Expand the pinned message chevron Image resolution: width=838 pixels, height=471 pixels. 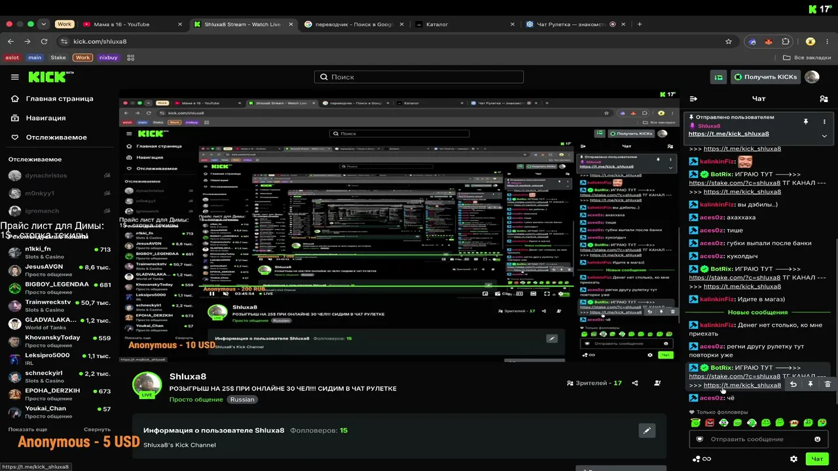(x=824, y=136)
